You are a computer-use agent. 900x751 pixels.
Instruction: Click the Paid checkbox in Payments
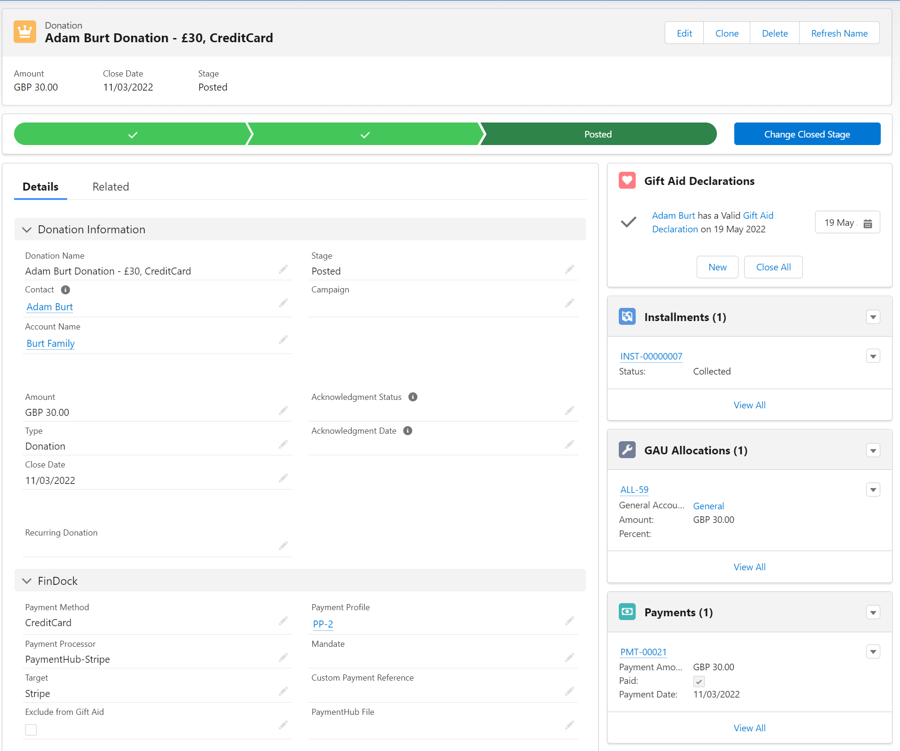699,681
